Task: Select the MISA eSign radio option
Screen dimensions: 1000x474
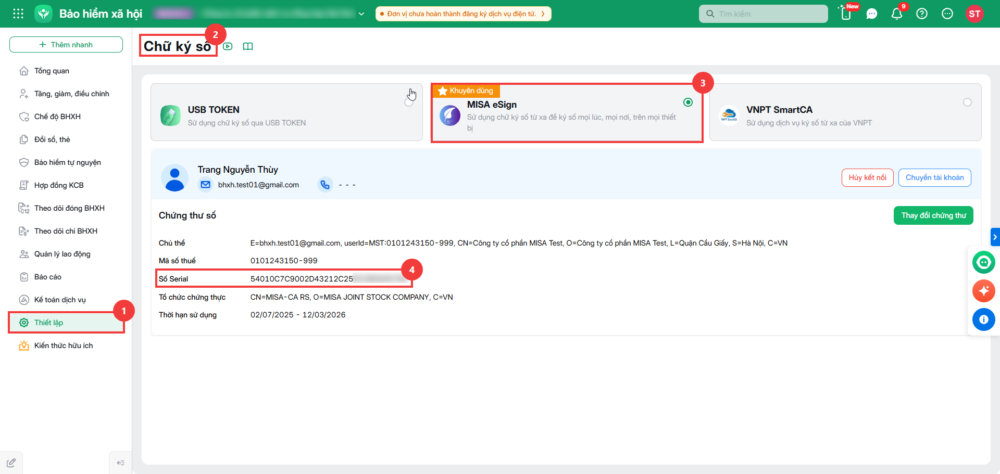Action: point(688,102)
